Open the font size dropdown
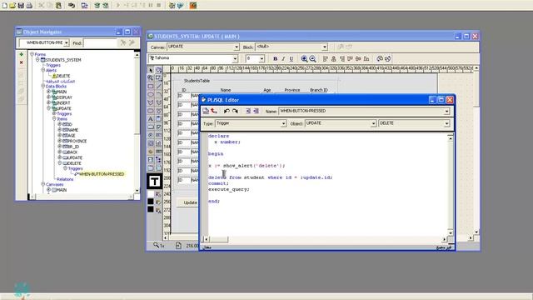The image size is (533, 300). pyautogui.click(x=262, y=59)
